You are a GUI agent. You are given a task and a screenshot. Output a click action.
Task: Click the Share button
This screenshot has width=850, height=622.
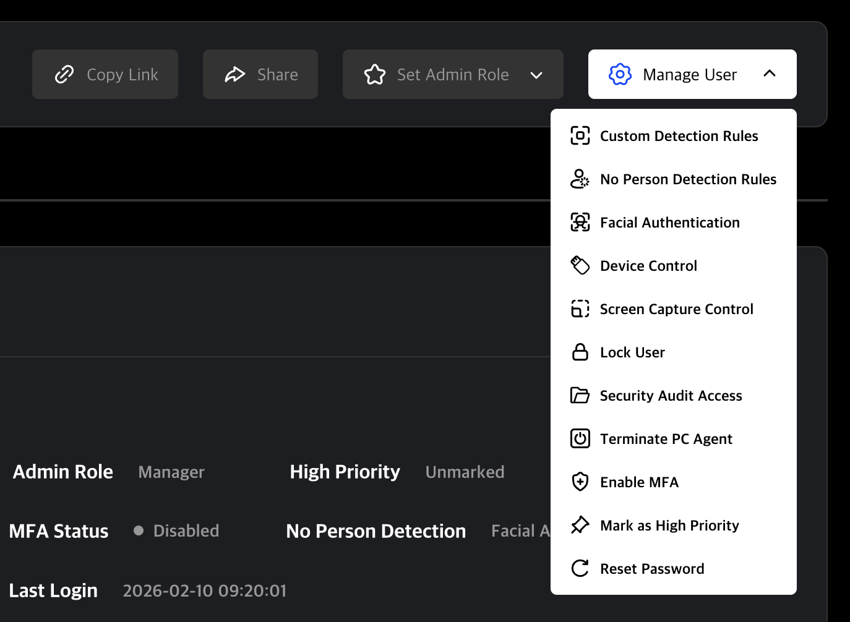click(x=260, y=75)
